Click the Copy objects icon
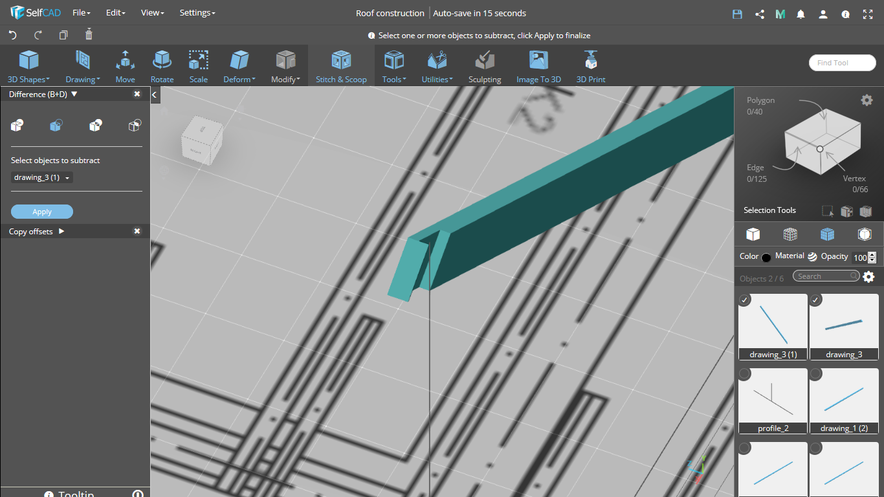The image size is (884, 497). click(63, 35)
